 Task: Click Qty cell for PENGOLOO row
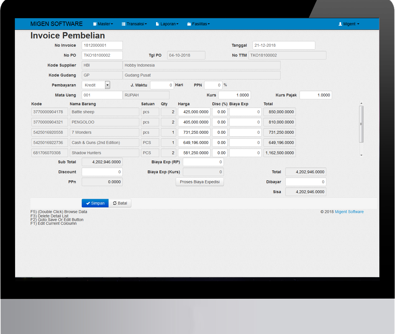coord(169,122)
